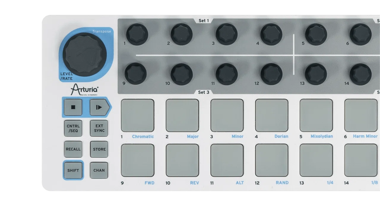The width and height of the screenshot is (380, 199).
Task: Click the Mixolydian scale label
Action: pyautogui.click(x=322, y=136)
